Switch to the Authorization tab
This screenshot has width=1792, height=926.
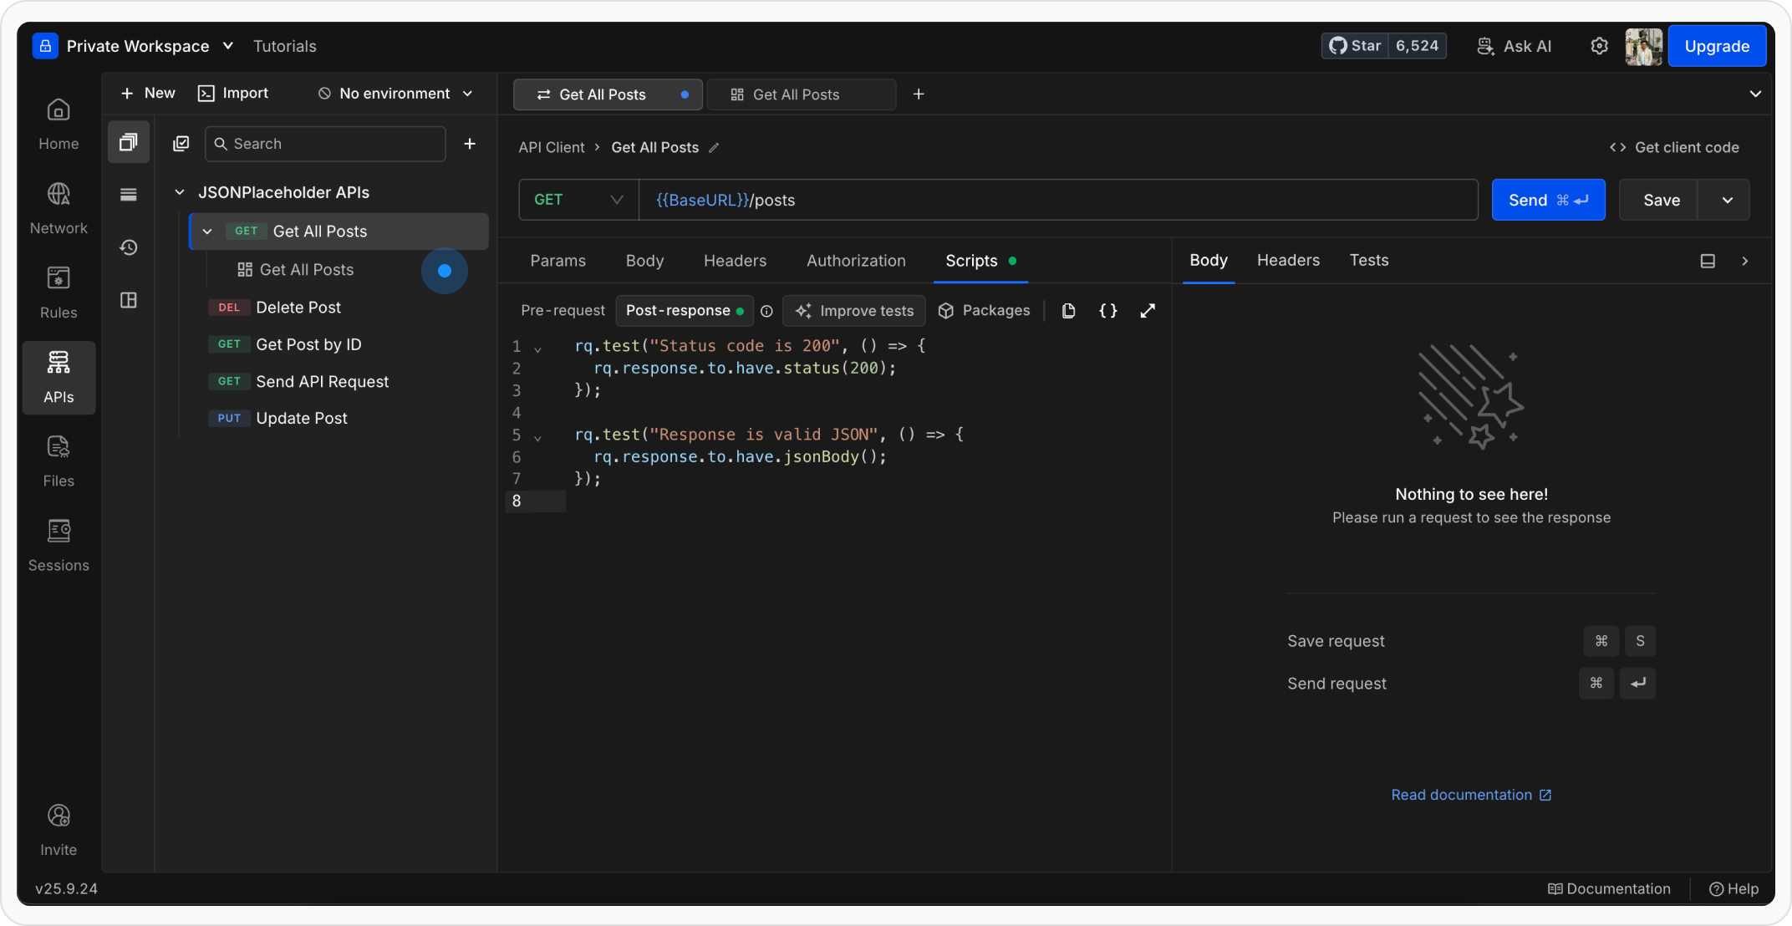tap(855, 261)
